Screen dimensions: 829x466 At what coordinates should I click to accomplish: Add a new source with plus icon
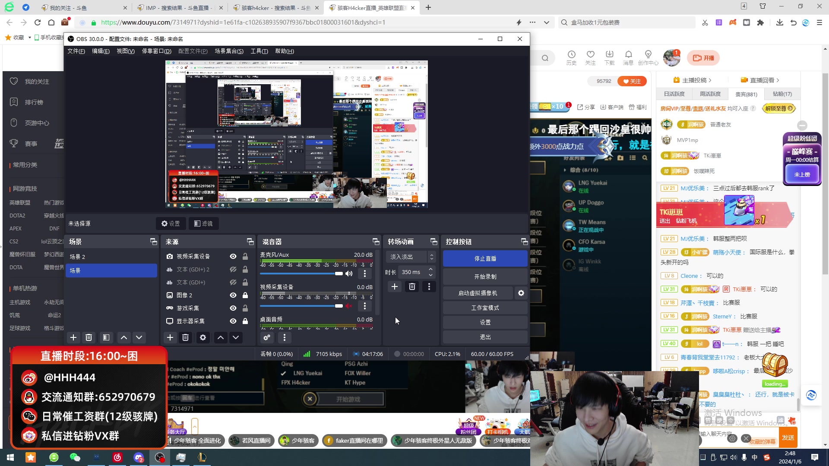(170, 337)
